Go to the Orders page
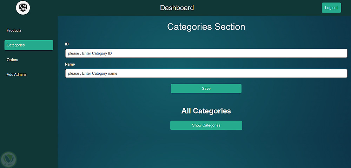The image size is (351, 168). [12, 60]
